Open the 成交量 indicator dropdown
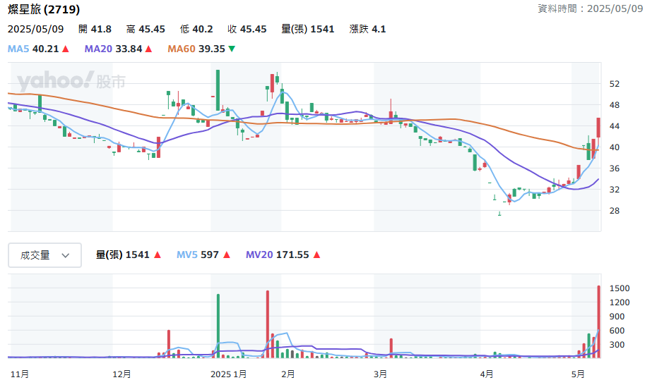This screenshot has height=392, width=645. (45, 255)
